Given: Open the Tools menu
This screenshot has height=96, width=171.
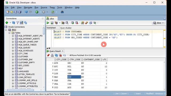Looking at the screenshot, I should coord(60,7).
